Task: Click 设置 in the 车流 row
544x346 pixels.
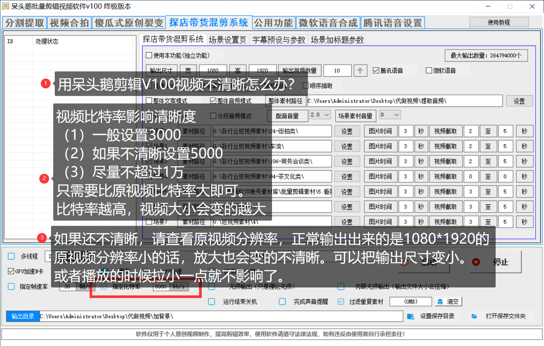Action: pos(347,147)
